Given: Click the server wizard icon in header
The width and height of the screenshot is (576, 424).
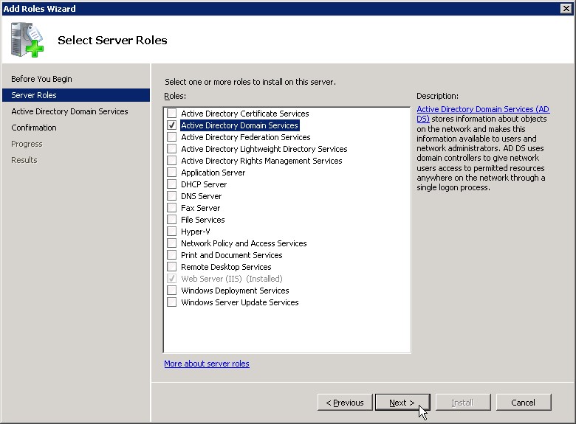Looking at the screenshot, I should click(x=27, y=40).
